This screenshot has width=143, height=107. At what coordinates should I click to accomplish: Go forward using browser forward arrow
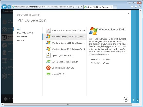[x=9, y=7]
